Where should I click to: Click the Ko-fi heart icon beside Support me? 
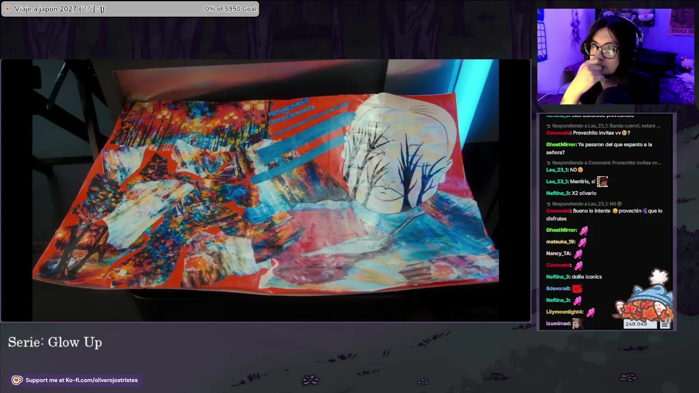point(17,380)
